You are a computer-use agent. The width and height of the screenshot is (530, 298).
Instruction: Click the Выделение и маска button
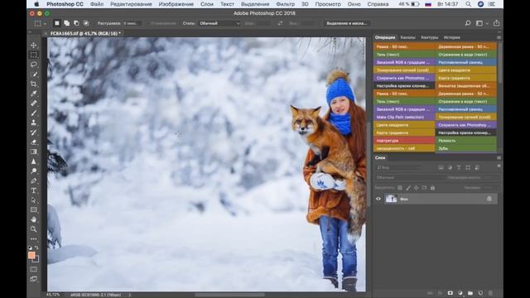point(346,23)
